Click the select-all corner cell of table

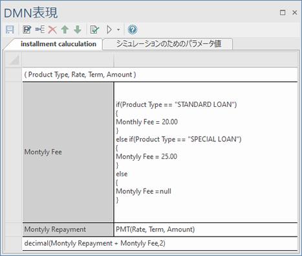[x=14, y=60]
